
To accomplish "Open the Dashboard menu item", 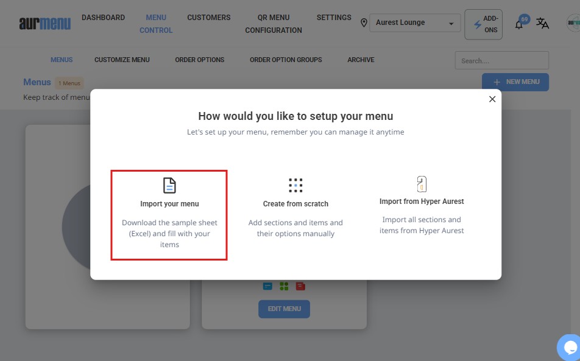I will (x=103, y=18).
